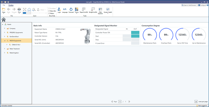Viewport: 209px width, 107px height.
Task: Click Not Logged In status
Action: coord(203,106)
